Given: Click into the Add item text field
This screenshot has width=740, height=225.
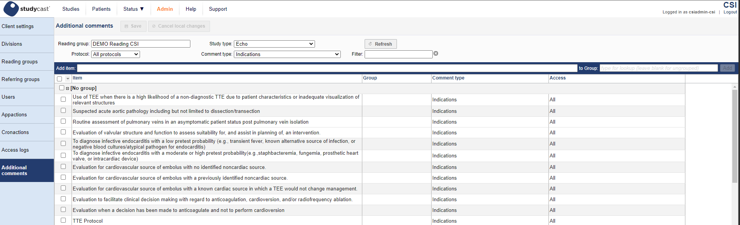Looking at the screenshot, I should tap(327, 68).
